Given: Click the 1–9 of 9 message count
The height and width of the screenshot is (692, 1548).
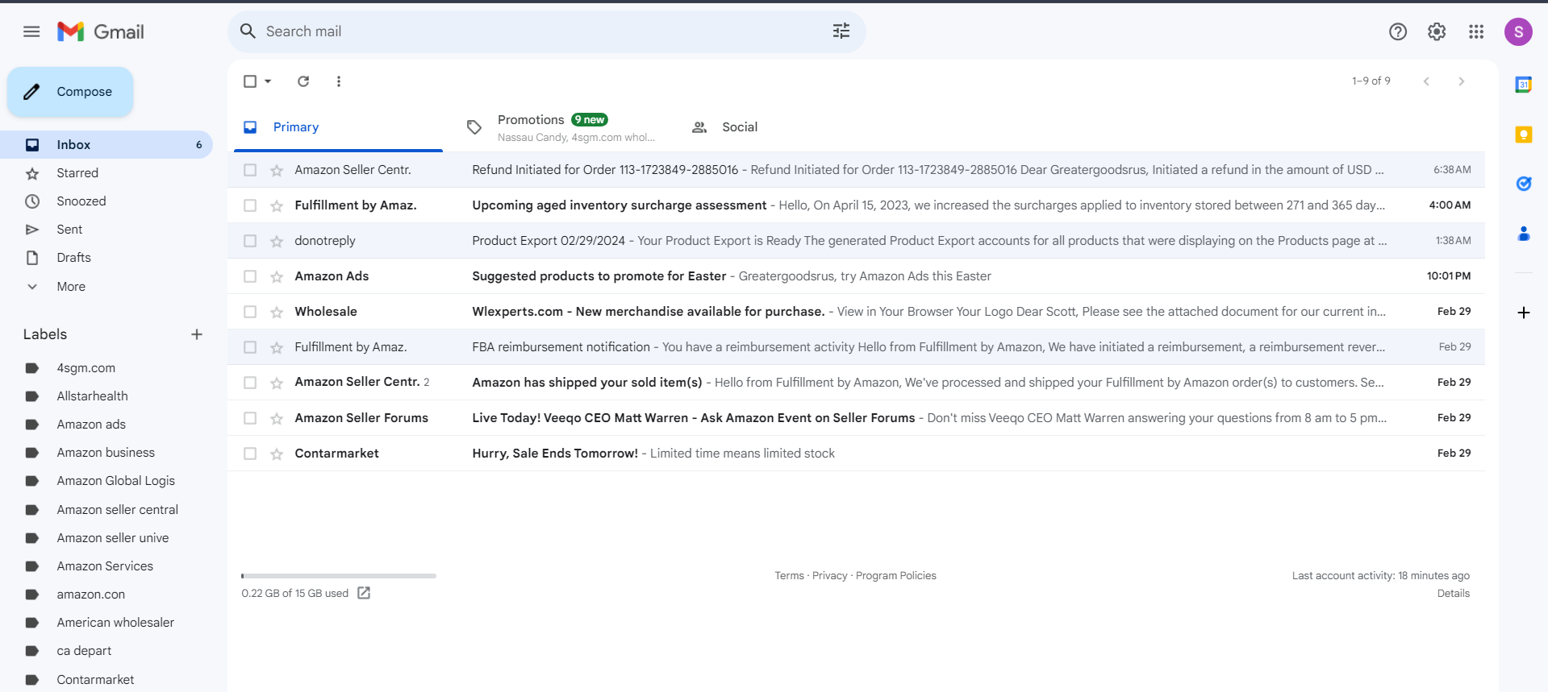Looking at the screenshot, I should point(1371,81).
